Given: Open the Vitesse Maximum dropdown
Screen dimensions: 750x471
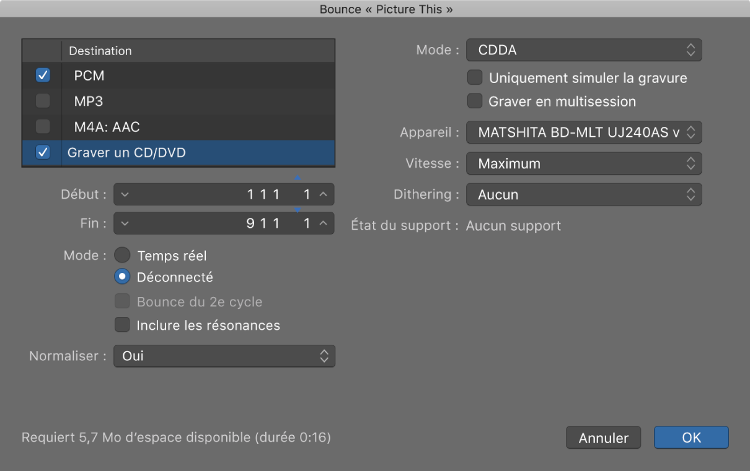Looking at the screenshot, I should pos(583,163).
